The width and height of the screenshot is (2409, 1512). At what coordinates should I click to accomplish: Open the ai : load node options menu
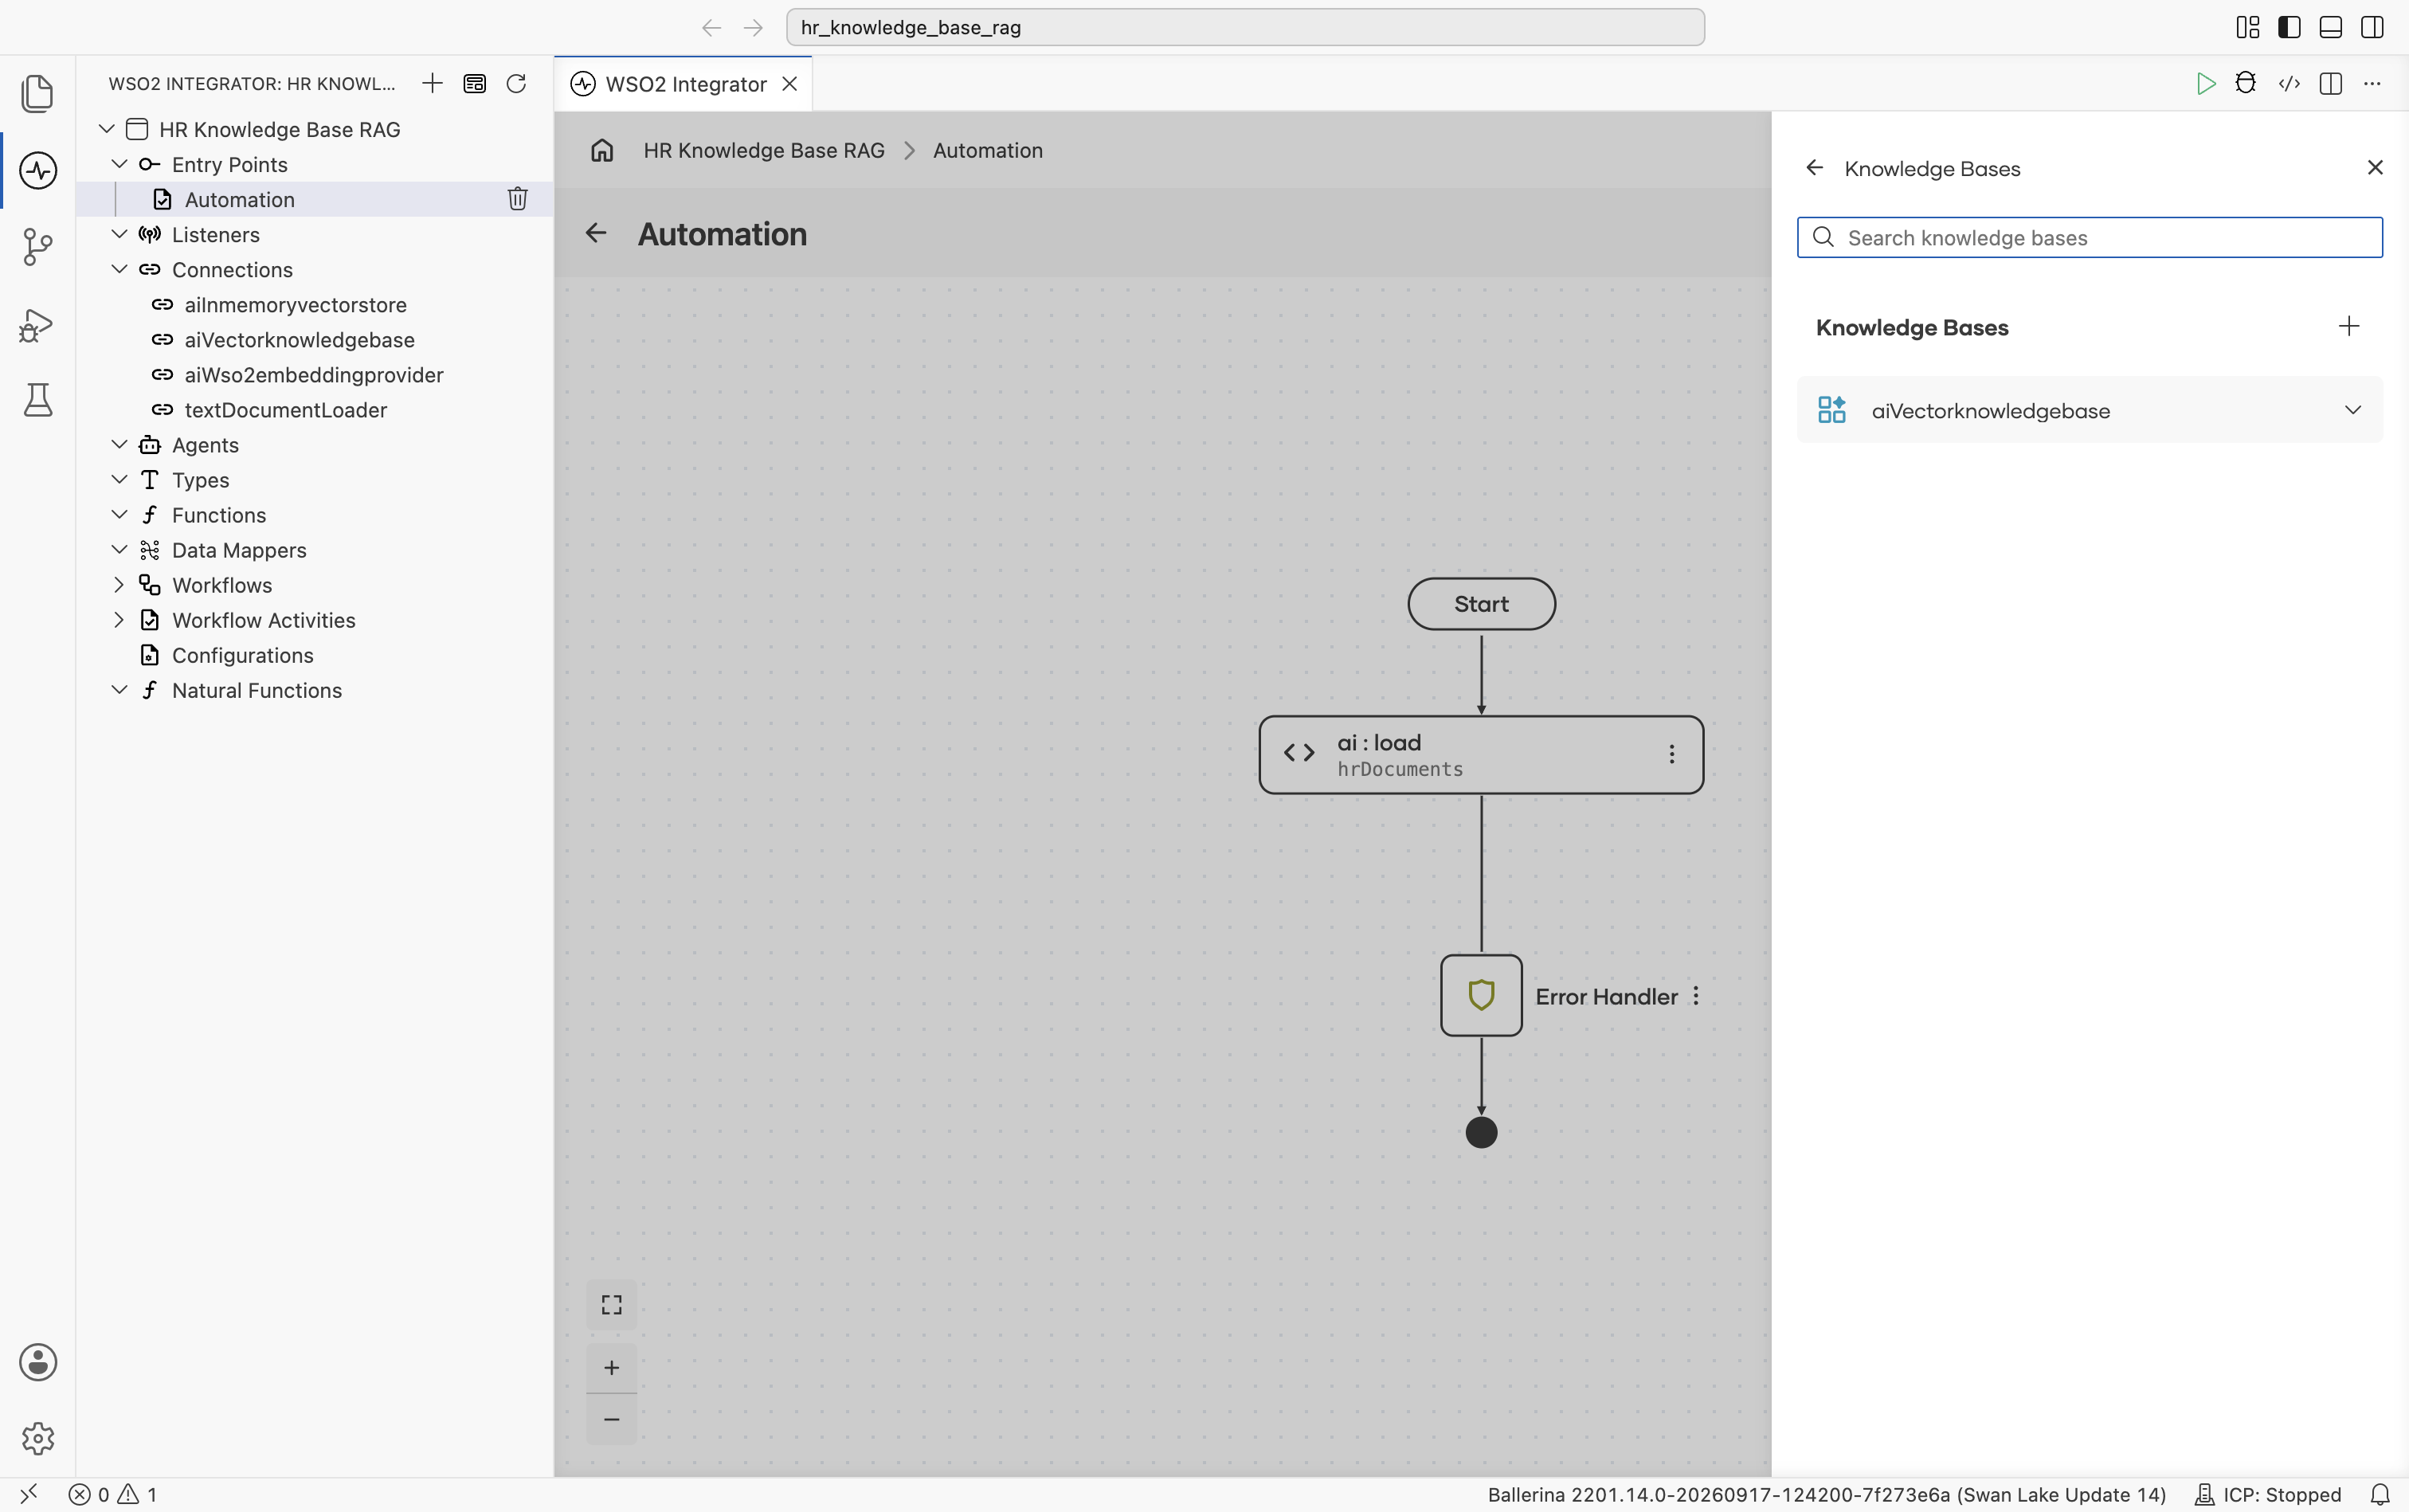(x=1671, y=754)
